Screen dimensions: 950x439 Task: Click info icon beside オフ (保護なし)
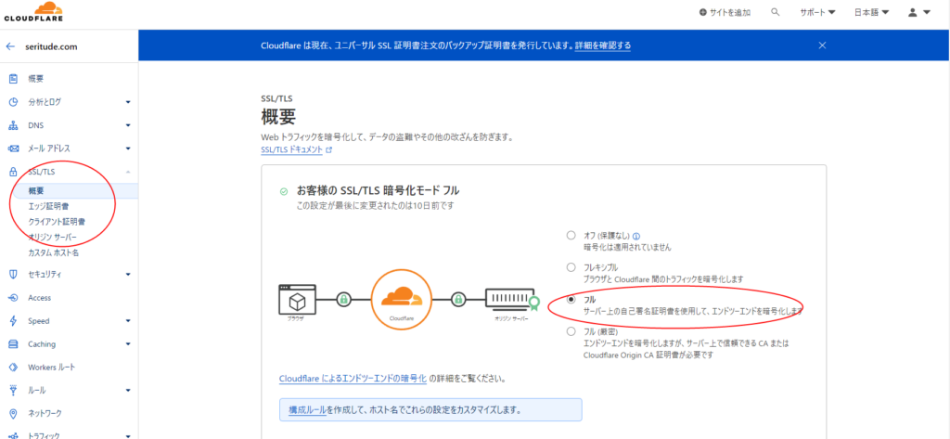[x=636, y=237]
